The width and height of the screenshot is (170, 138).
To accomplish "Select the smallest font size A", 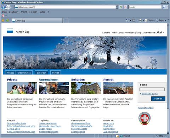I will 164,33.
